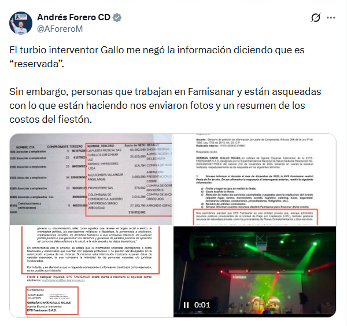The width and height of the screenshot is (347, 326).
Task: Open the three-dot more options menu
Action: coord(331,18)
